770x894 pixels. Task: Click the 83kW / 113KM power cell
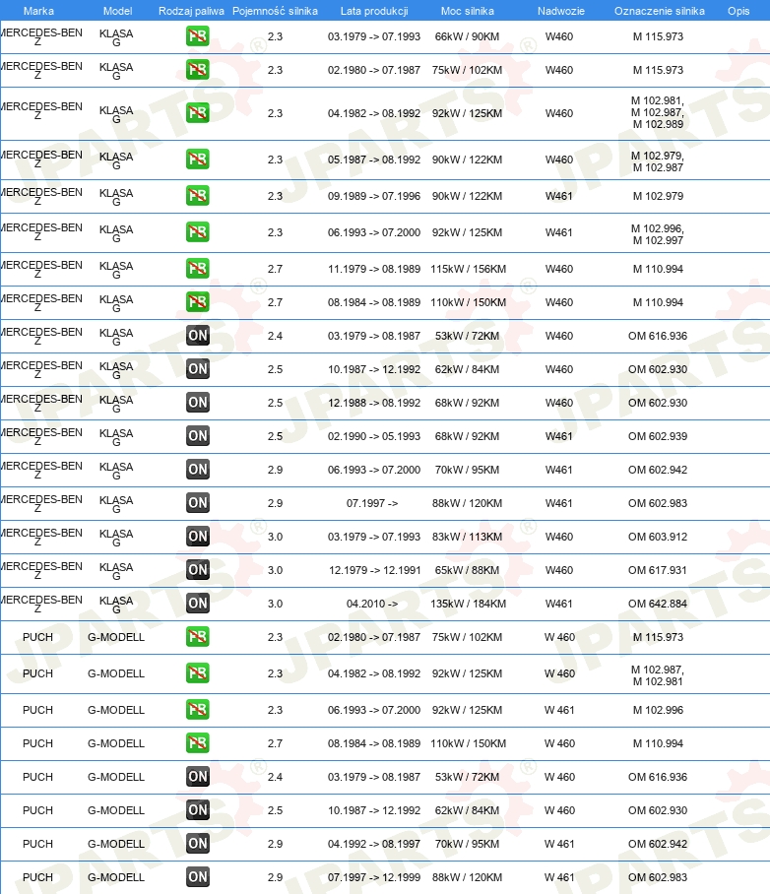467,537
